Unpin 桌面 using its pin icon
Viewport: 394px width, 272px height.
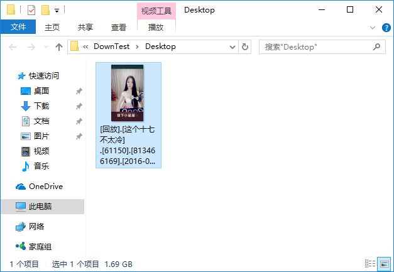79,91
